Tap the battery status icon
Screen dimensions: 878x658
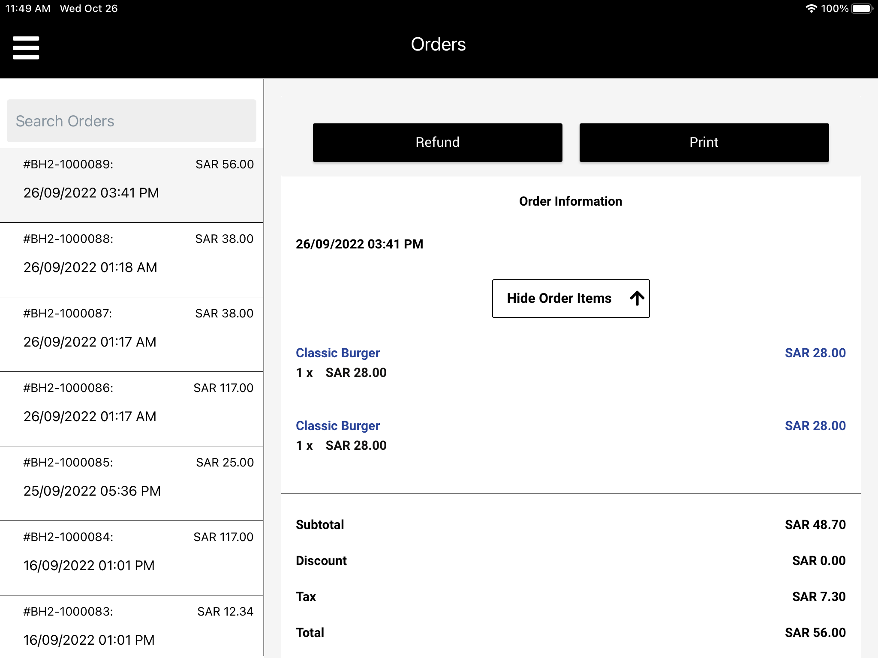tap(862, 9)
